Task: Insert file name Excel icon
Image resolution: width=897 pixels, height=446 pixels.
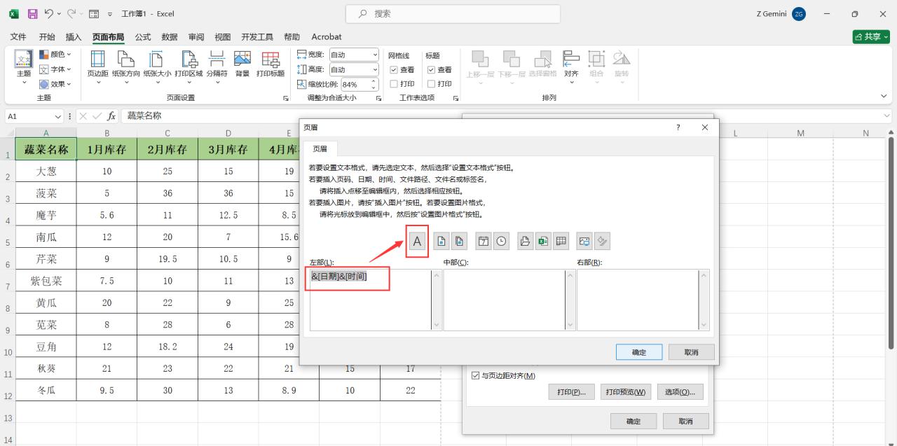Action: point(542,241)
